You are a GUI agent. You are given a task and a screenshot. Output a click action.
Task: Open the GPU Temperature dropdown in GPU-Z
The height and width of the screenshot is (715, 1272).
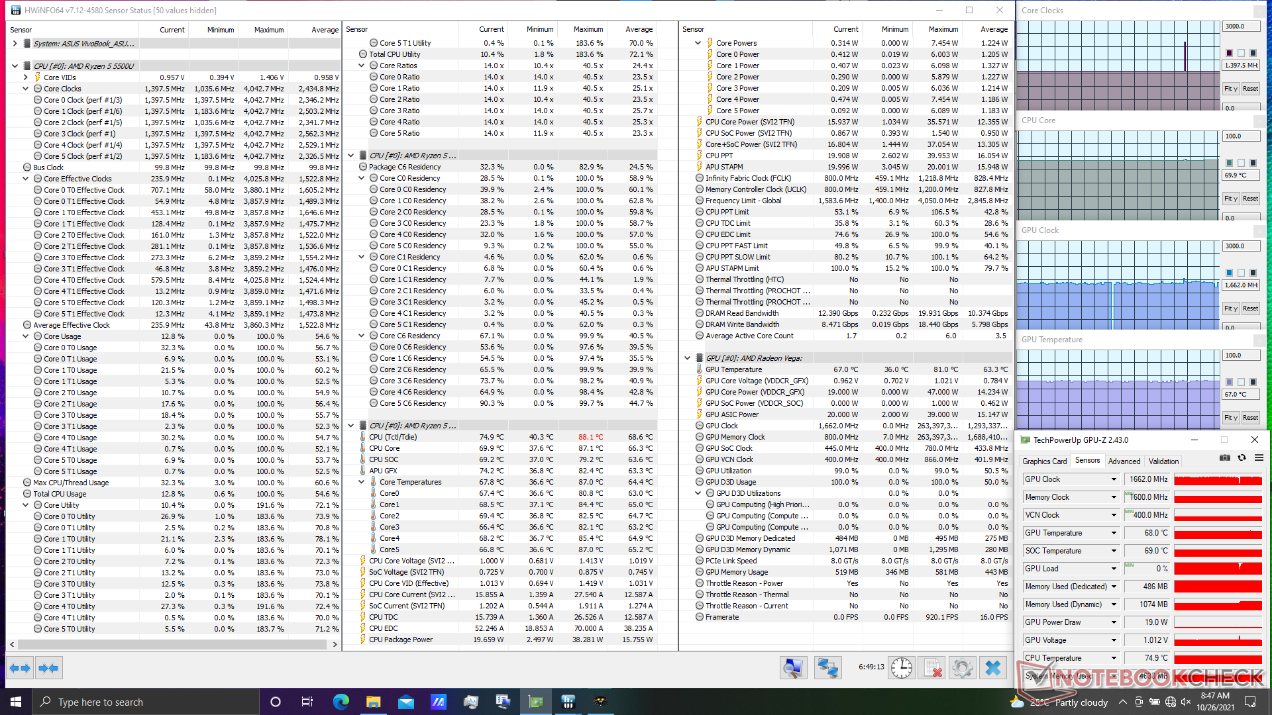[x=1114, y=533]
